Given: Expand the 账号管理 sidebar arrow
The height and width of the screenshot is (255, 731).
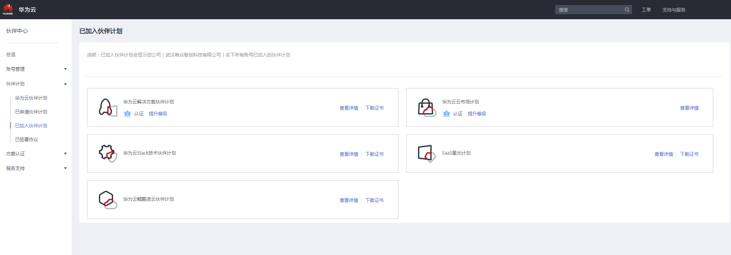Looking at the screenshot, I should pos(65,69).
